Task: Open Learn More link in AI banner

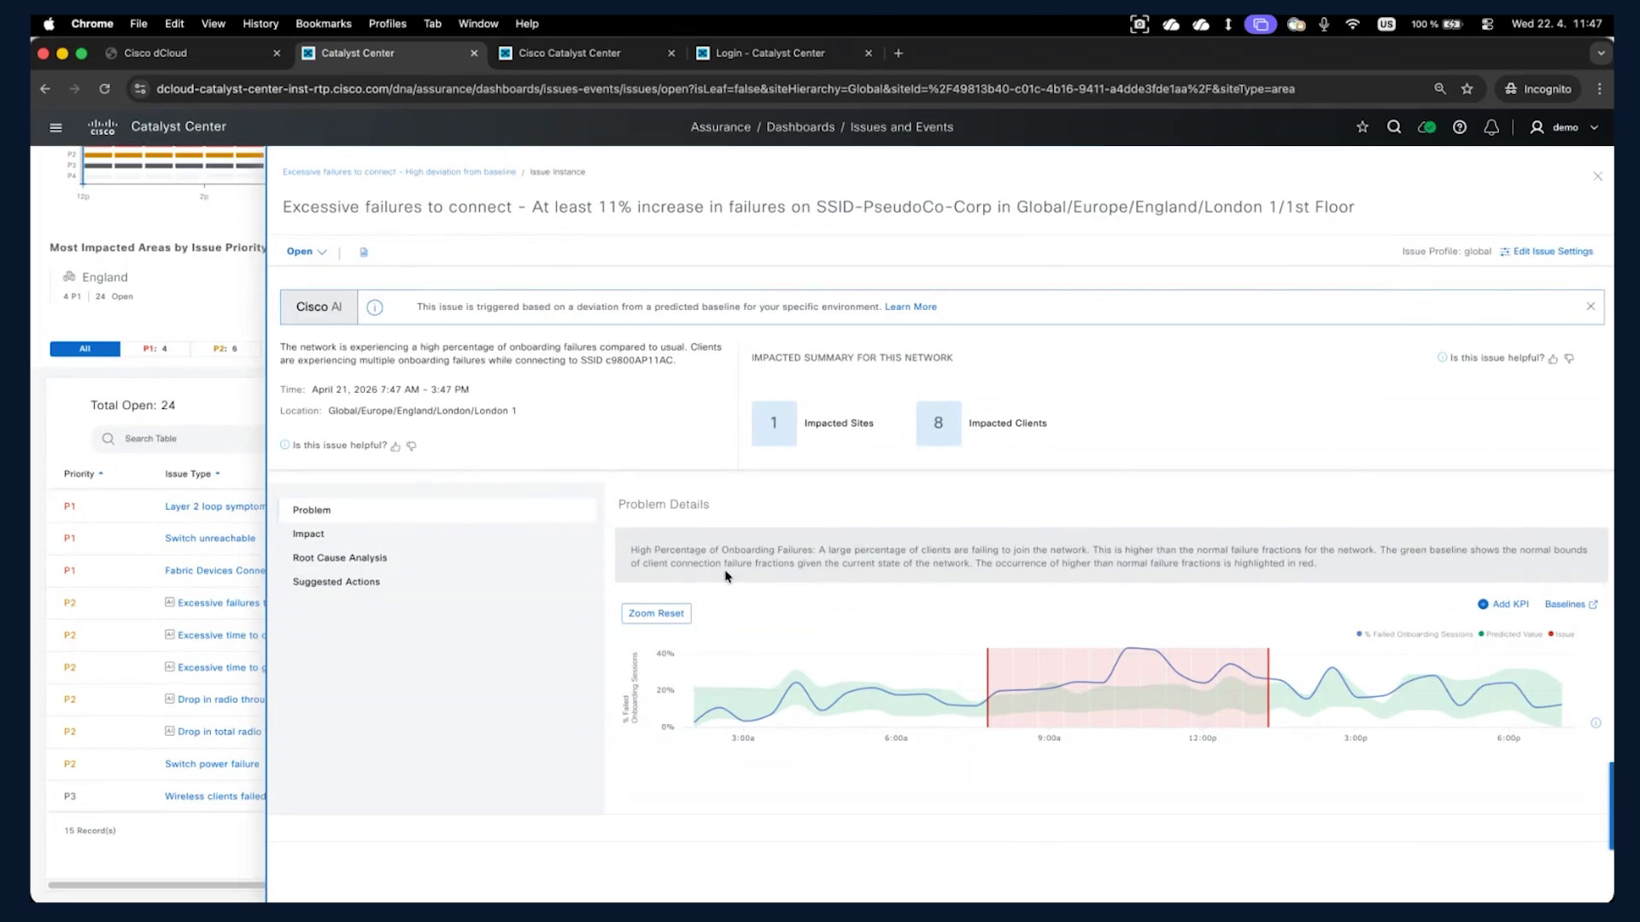Action: coord(911,306)
